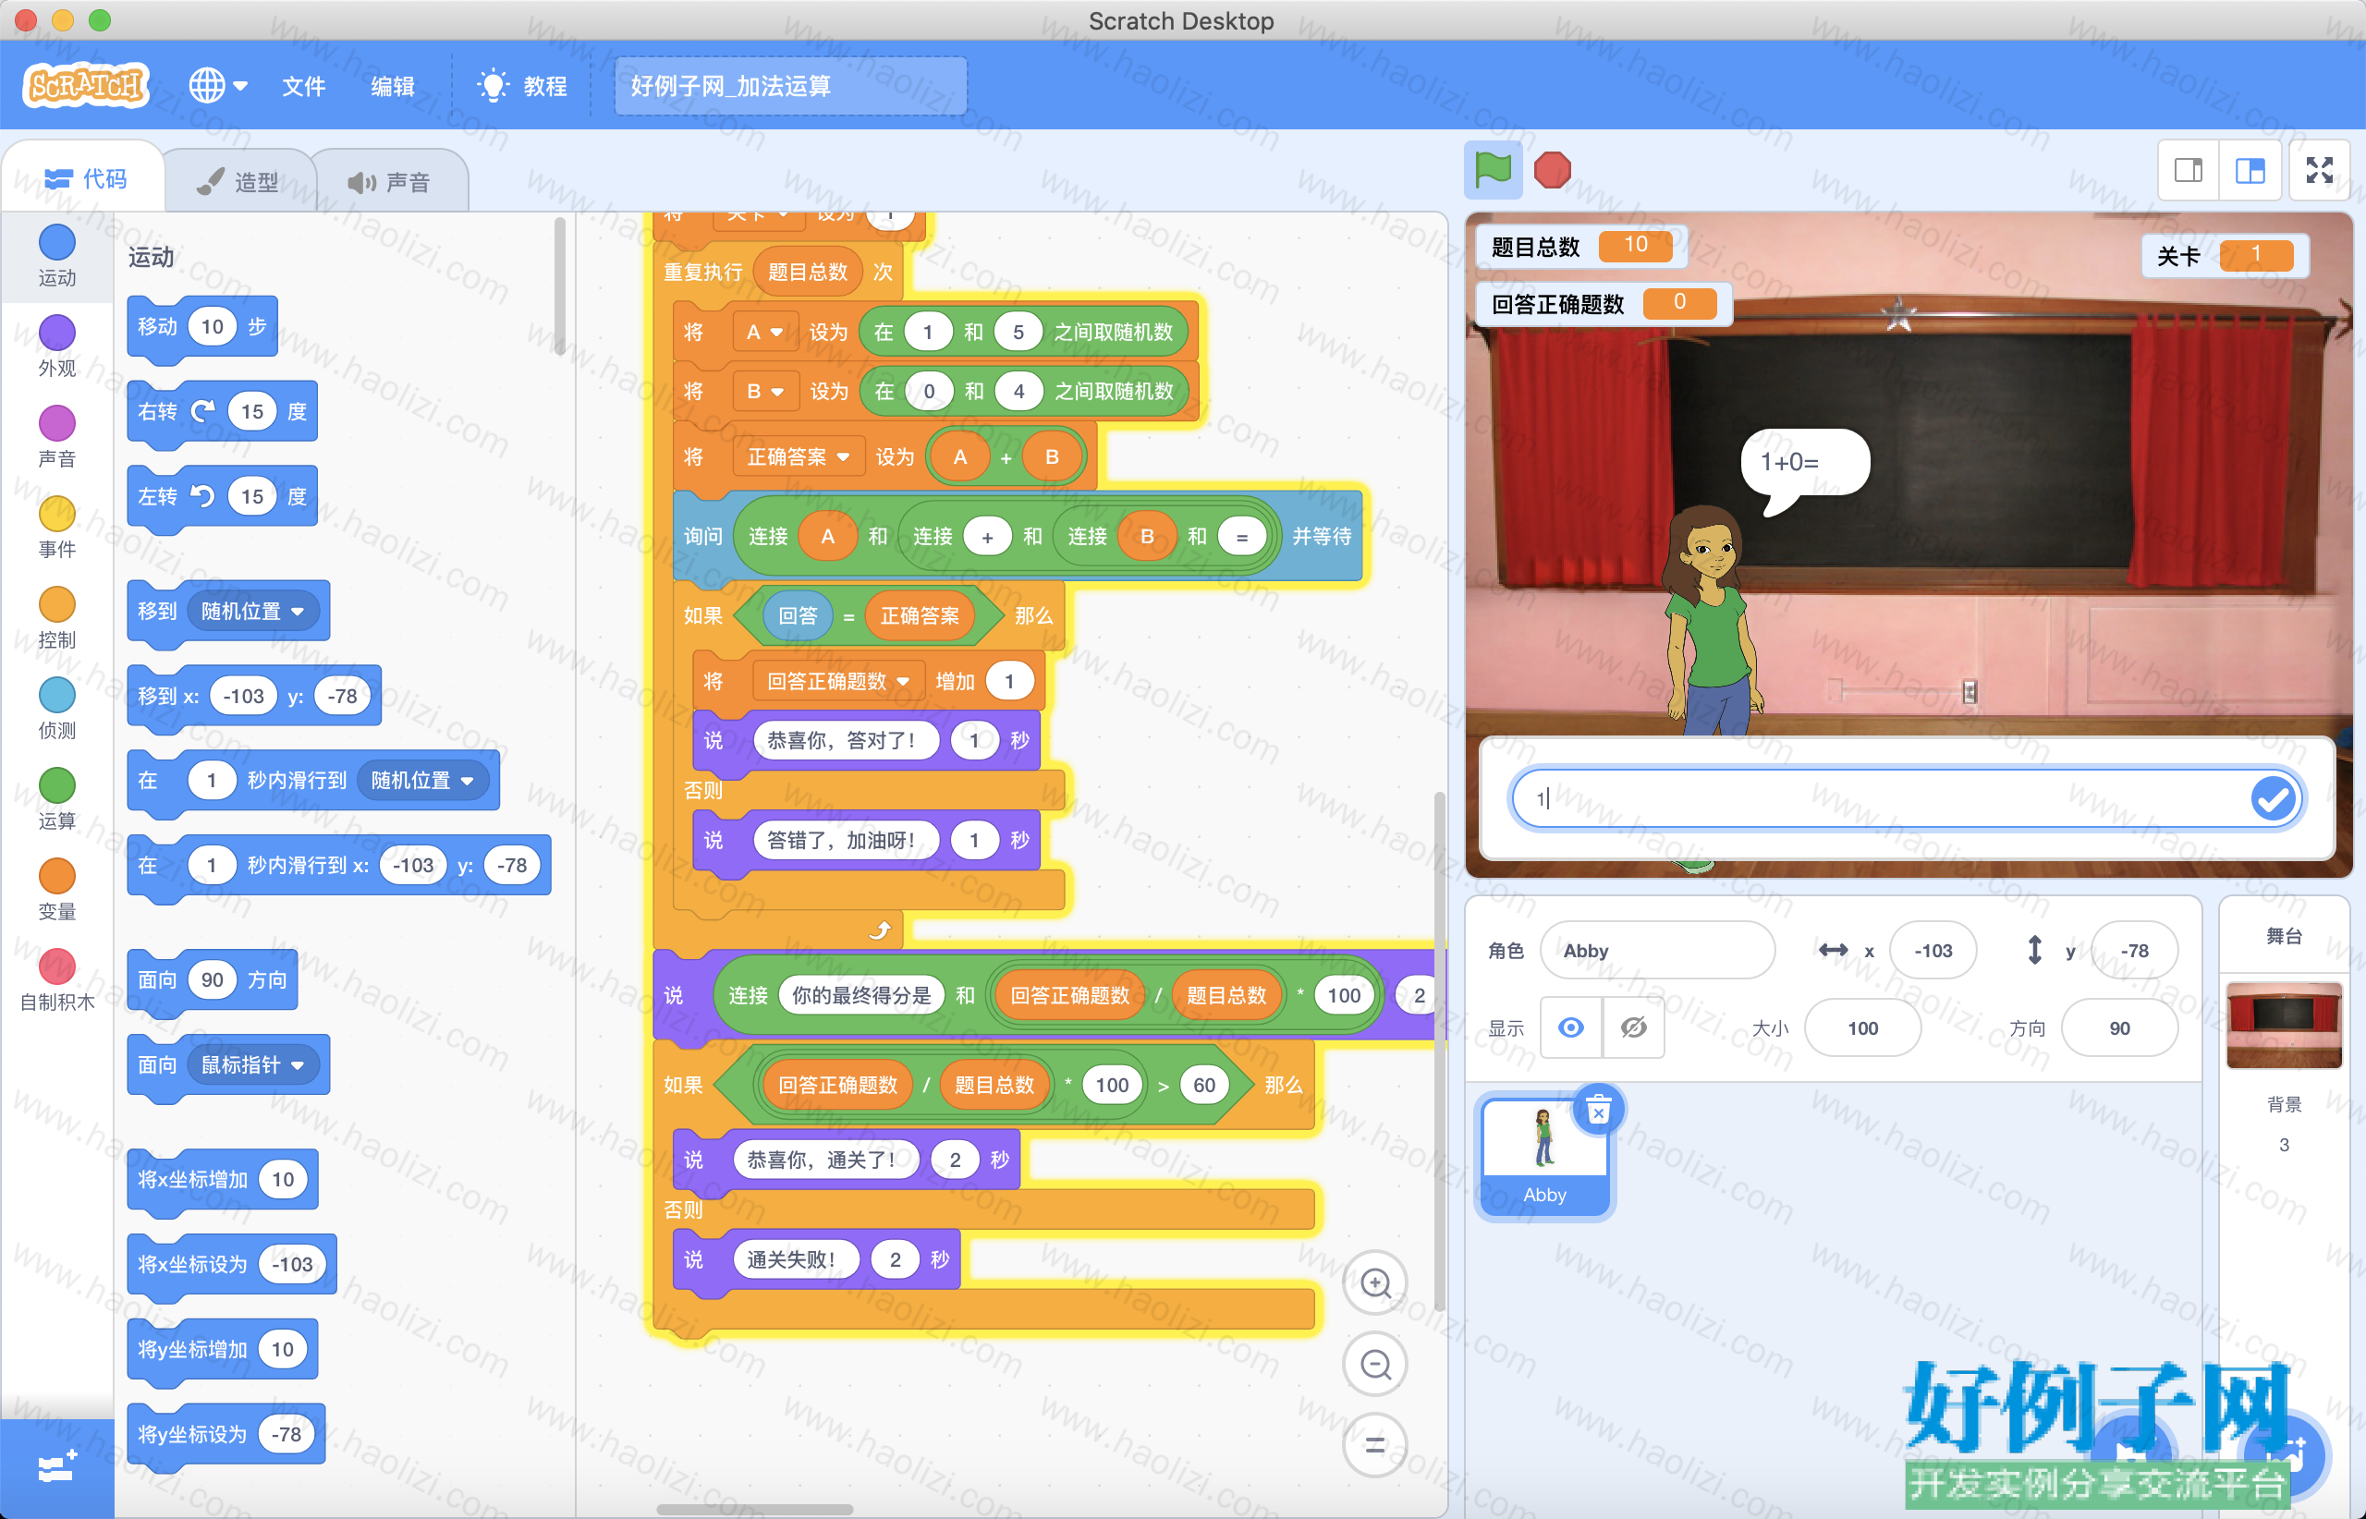The image size is (2366, 1519).
Task: Click the block palette vertical scrollbar
Action: coord(559,286)
